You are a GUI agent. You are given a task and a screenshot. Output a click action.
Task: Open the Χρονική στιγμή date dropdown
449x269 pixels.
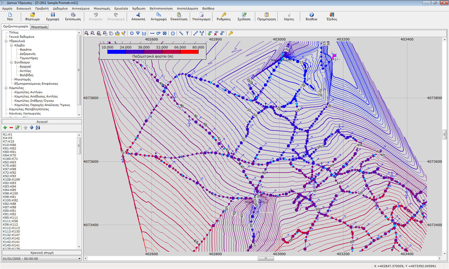79,259
